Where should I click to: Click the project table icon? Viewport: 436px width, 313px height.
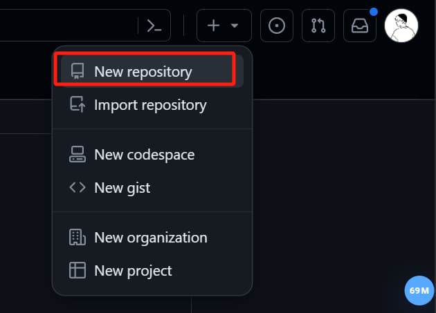point(77,270)
